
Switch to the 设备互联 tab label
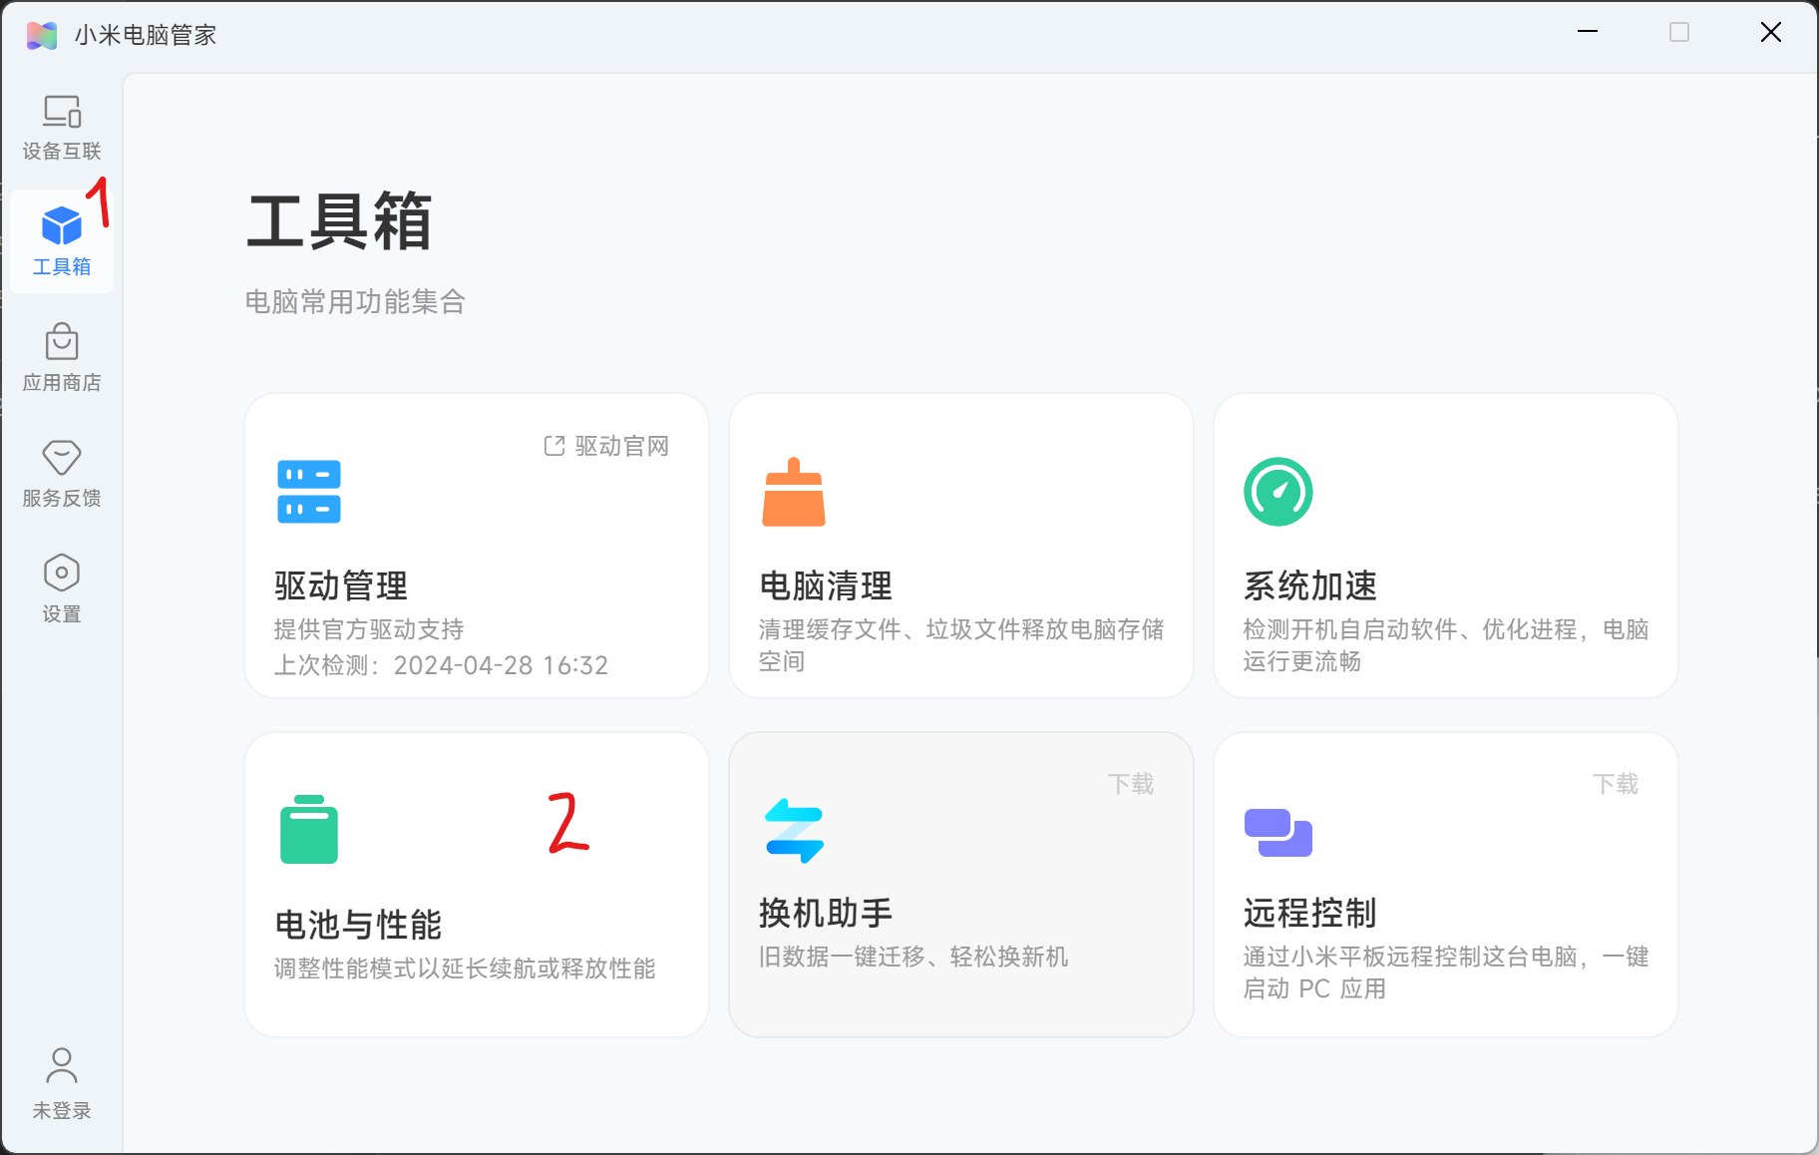[x=62, y=152]
